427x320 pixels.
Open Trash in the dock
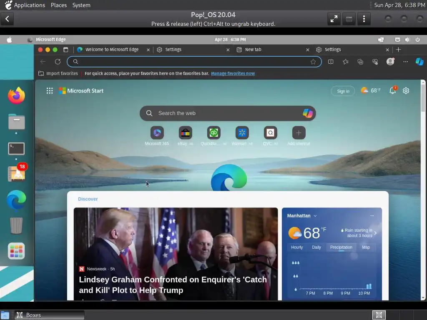[16, 225]
